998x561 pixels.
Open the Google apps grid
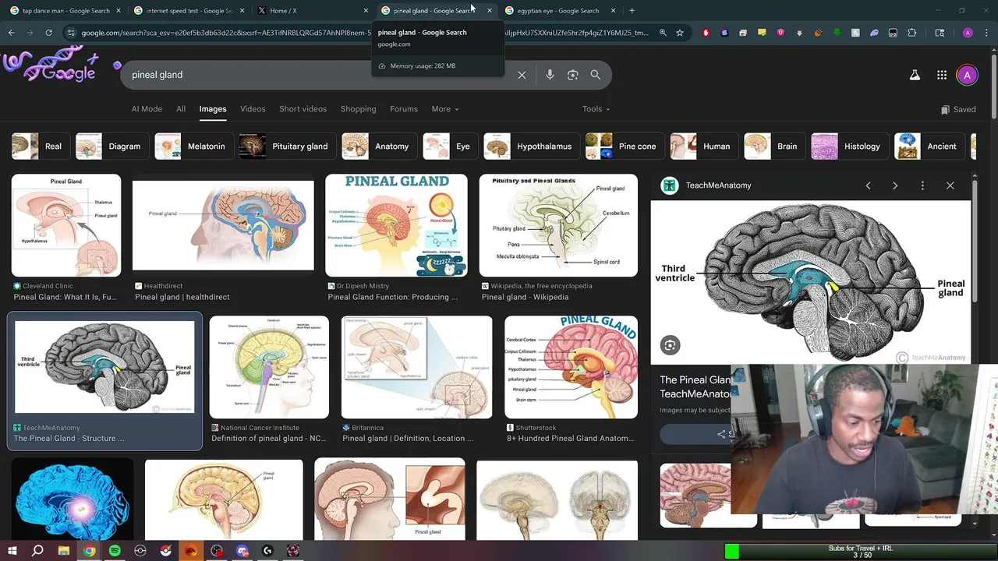(942, 75)
